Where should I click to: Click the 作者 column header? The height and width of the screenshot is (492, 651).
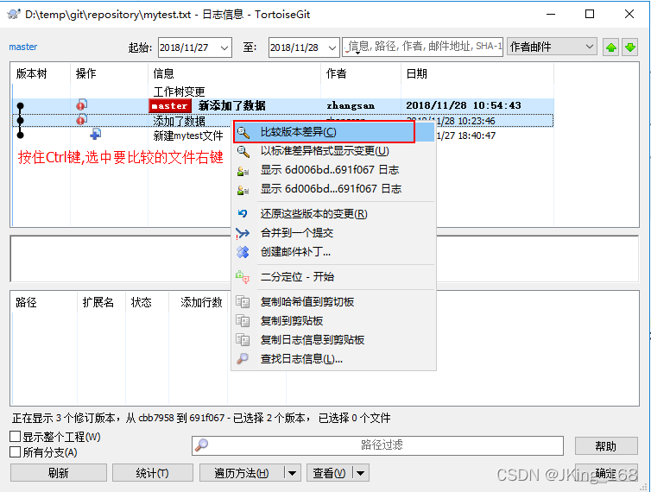click(360, 74)
